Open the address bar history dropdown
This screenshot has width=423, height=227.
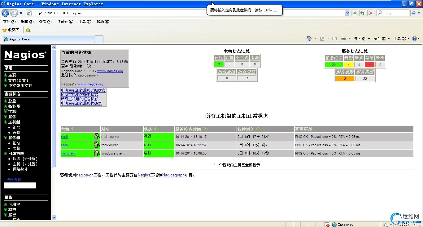point(347,13)
